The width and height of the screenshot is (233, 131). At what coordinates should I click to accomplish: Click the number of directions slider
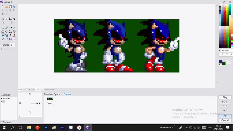30,117
